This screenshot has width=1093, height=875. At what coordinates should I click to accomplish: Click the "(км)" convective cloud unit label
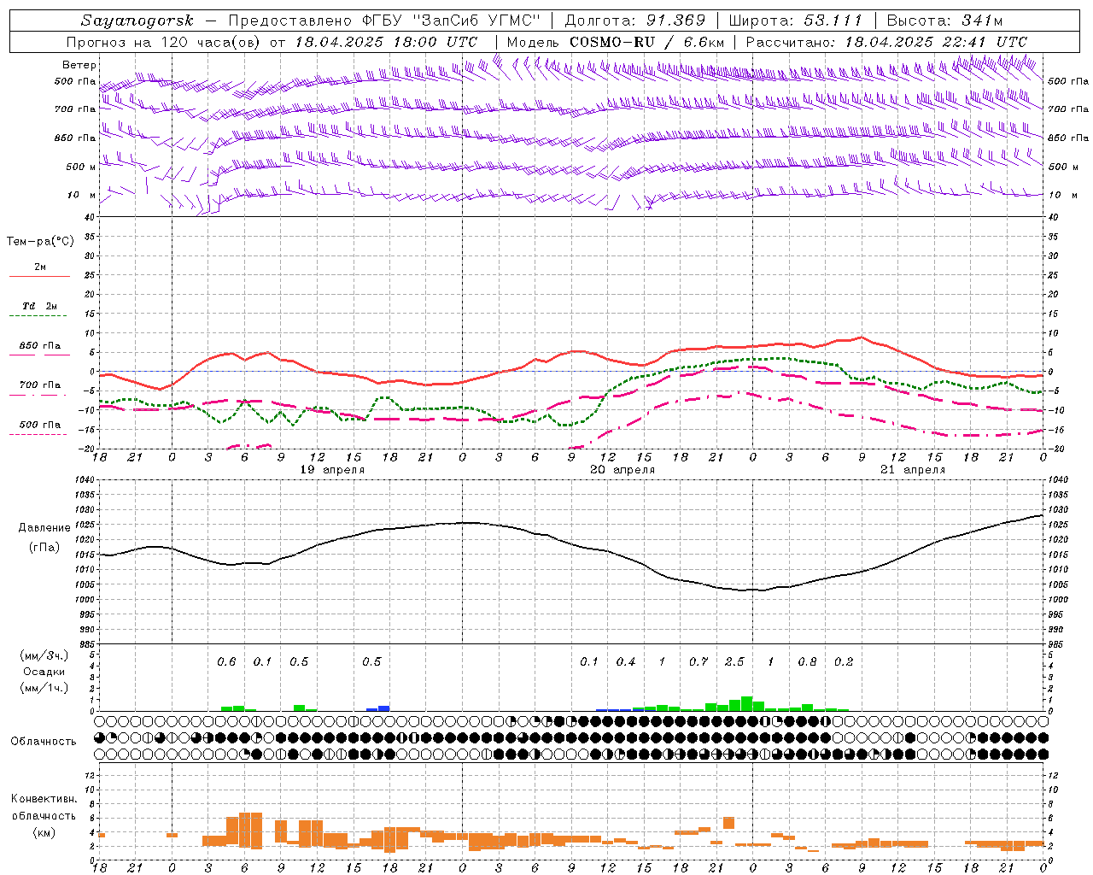pos(44,832)
